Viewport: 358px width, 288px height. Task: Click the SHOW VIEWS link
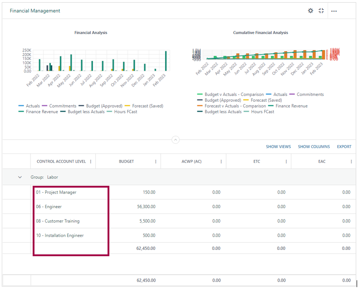278,147
